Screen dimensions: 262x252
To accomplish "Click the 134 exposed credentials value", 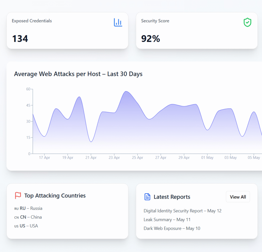I will tap(20, 39).
